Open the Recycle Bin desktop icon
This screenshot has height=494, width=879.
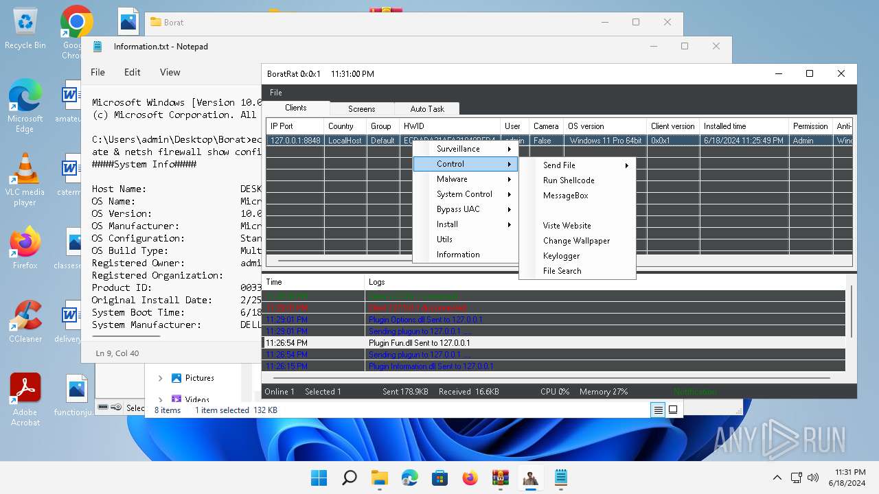click(25, 29)
